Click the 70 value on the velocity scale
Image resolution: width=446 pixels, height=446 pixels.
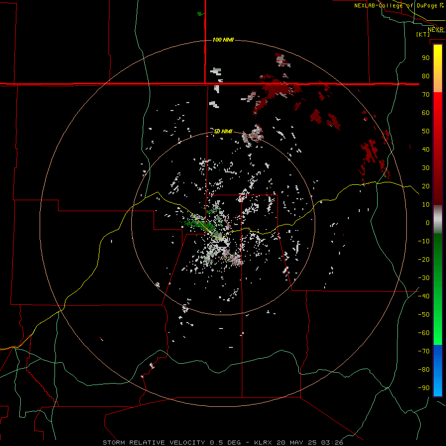(426, 95)
